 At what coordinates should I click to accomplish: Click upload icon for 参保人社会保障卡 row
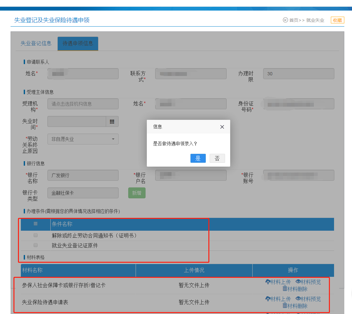(x=268, y=282)
